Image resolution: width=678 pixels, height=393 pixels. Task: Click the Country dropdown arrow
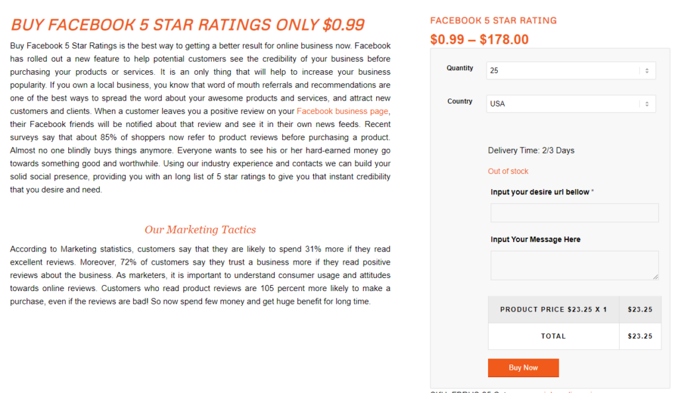(x=646, y=104)
